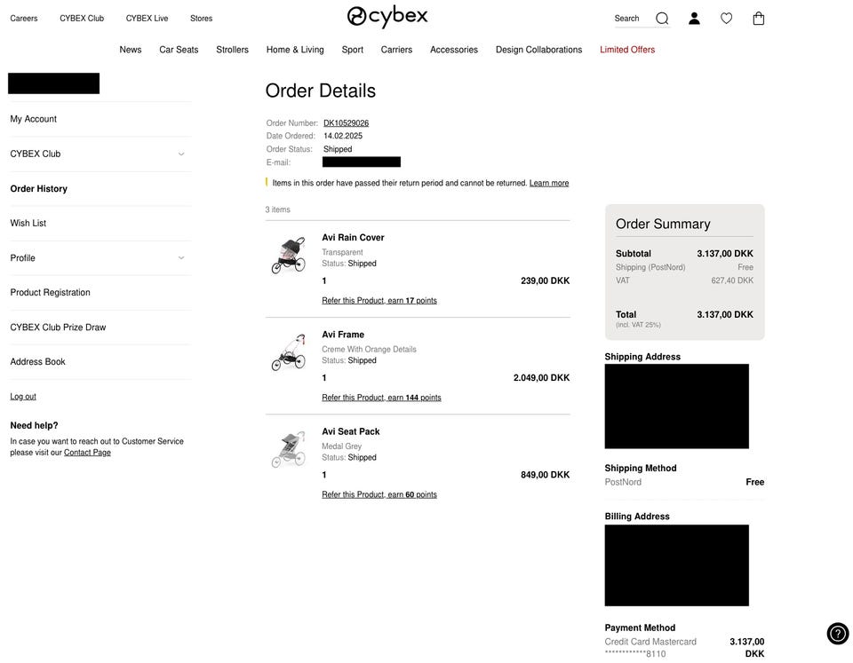853x663 pixels.
Task: Refer Avi Seat Pack, earn 60 points
Action: pos(379,494)
